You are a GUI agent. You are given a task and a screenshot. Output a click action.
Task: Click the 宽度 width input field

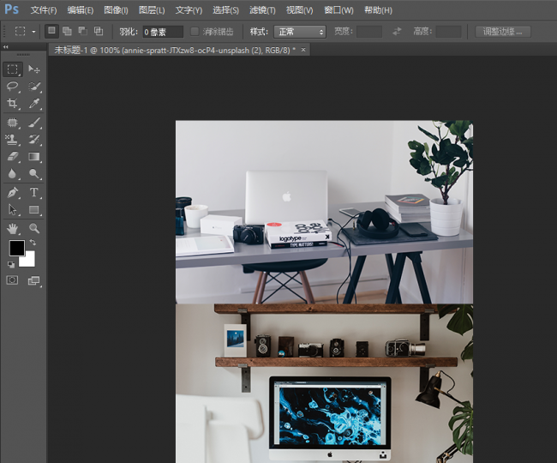pos(369,32)
